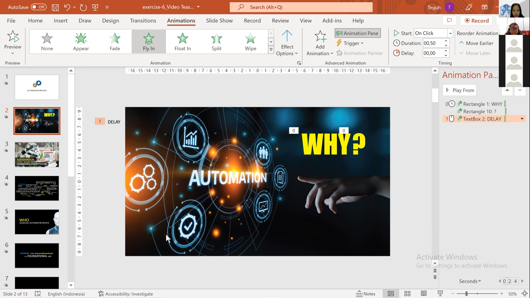The width and height of the screenshot is (530, 298).
Task: Click the zoom slider handle
Action: [466, 294]
